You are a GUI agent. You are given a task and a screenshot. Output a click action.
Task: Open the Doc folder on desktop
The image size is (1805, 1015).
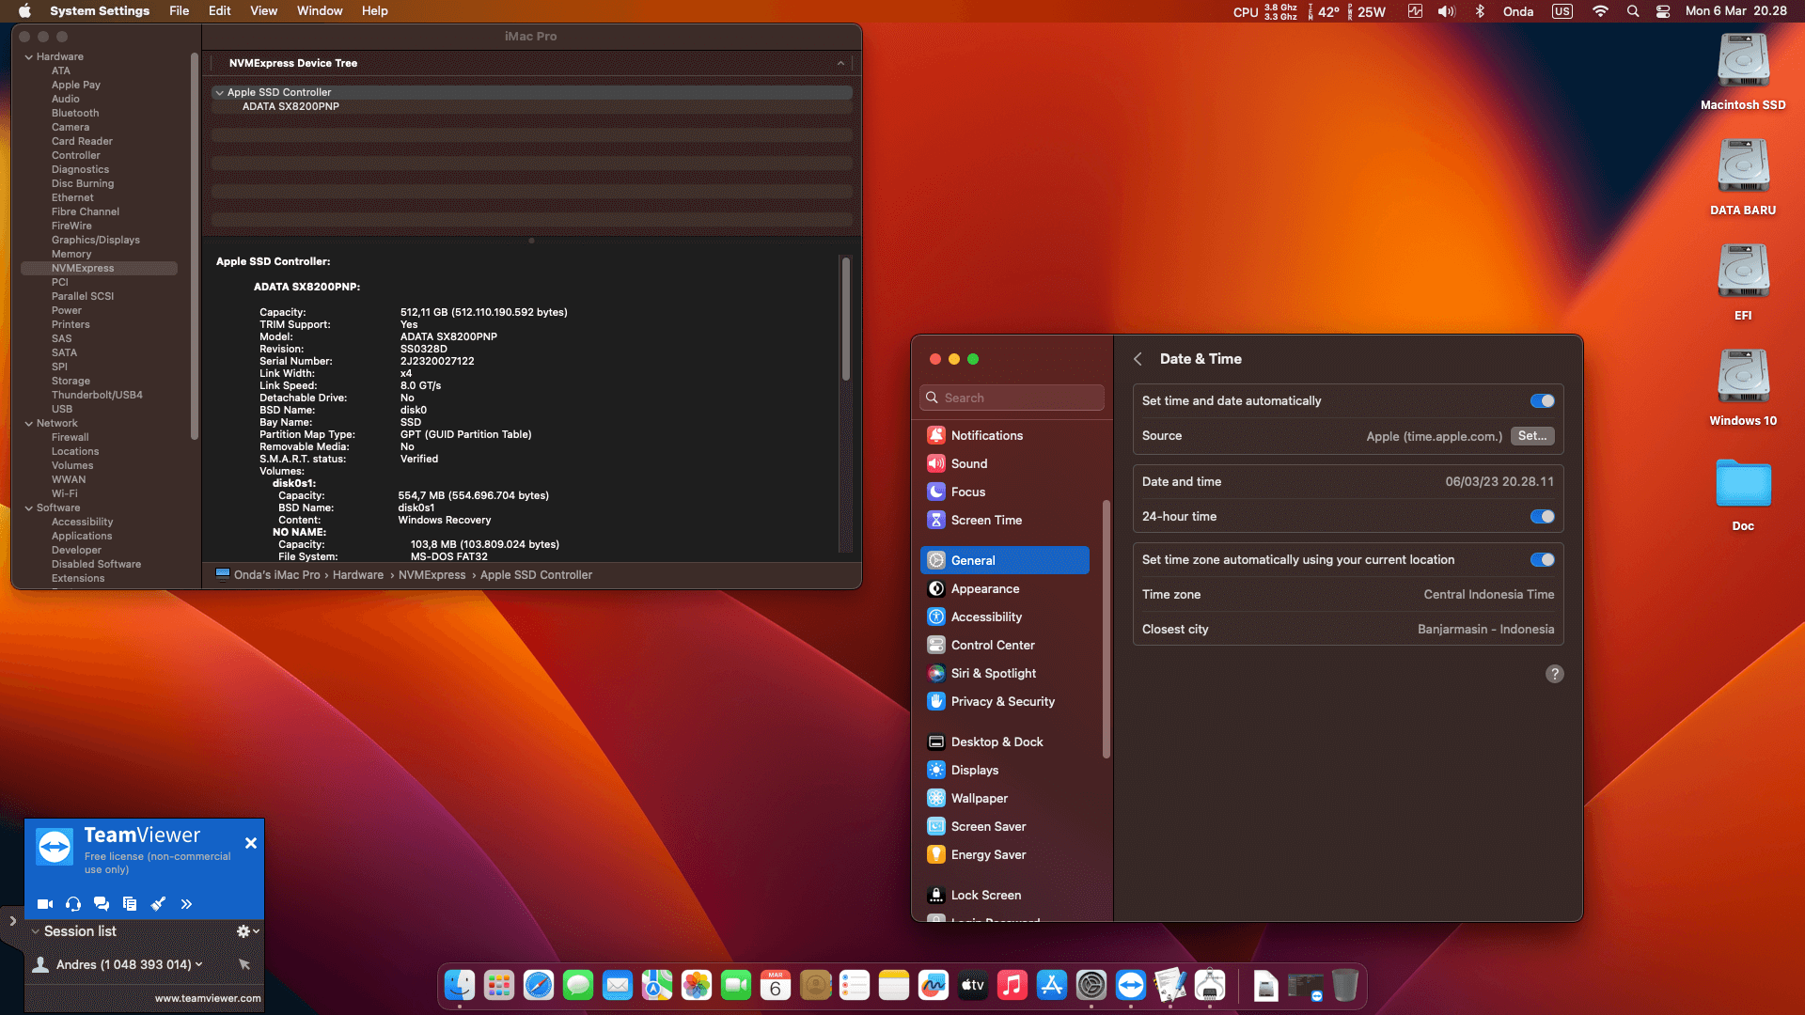1743,485
